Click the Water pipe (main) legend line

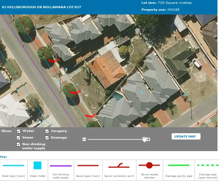[13, 165]
